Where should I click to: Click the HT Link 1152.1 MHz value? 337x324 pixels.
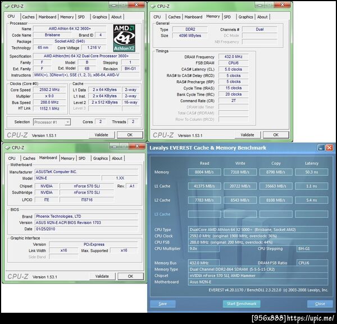point(49,109)
